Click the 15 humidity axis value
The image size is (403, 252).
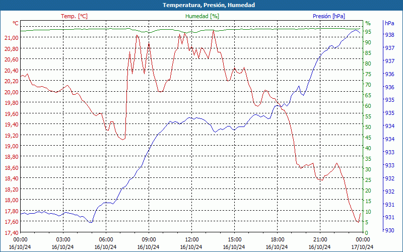(x=368, y=201)
